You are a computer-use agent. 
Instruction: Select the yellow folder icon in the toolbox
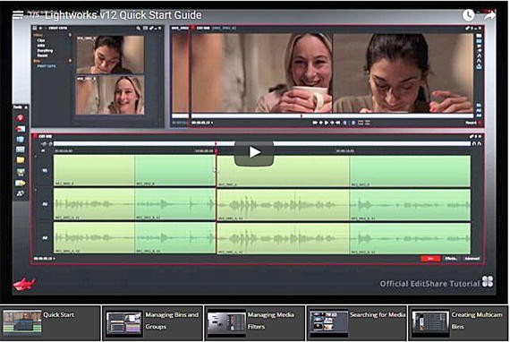21,160
